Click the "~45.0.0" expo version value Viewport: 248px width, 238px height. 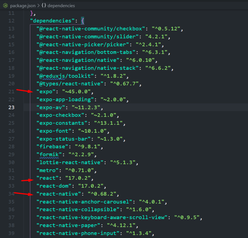pyautogui.click(x=76, y=92)
